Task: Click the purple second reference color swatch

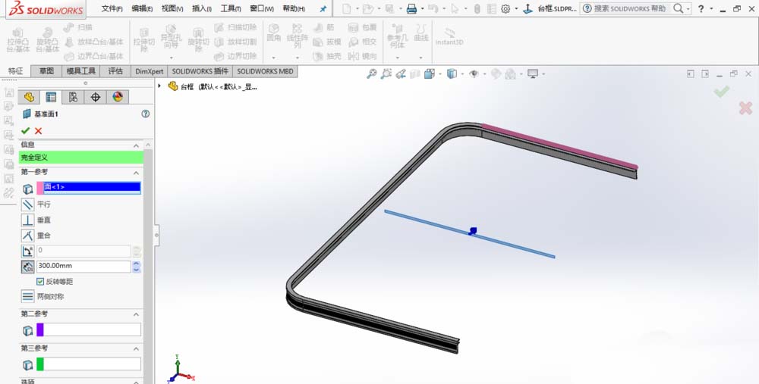Action: (x=40, y=329)
